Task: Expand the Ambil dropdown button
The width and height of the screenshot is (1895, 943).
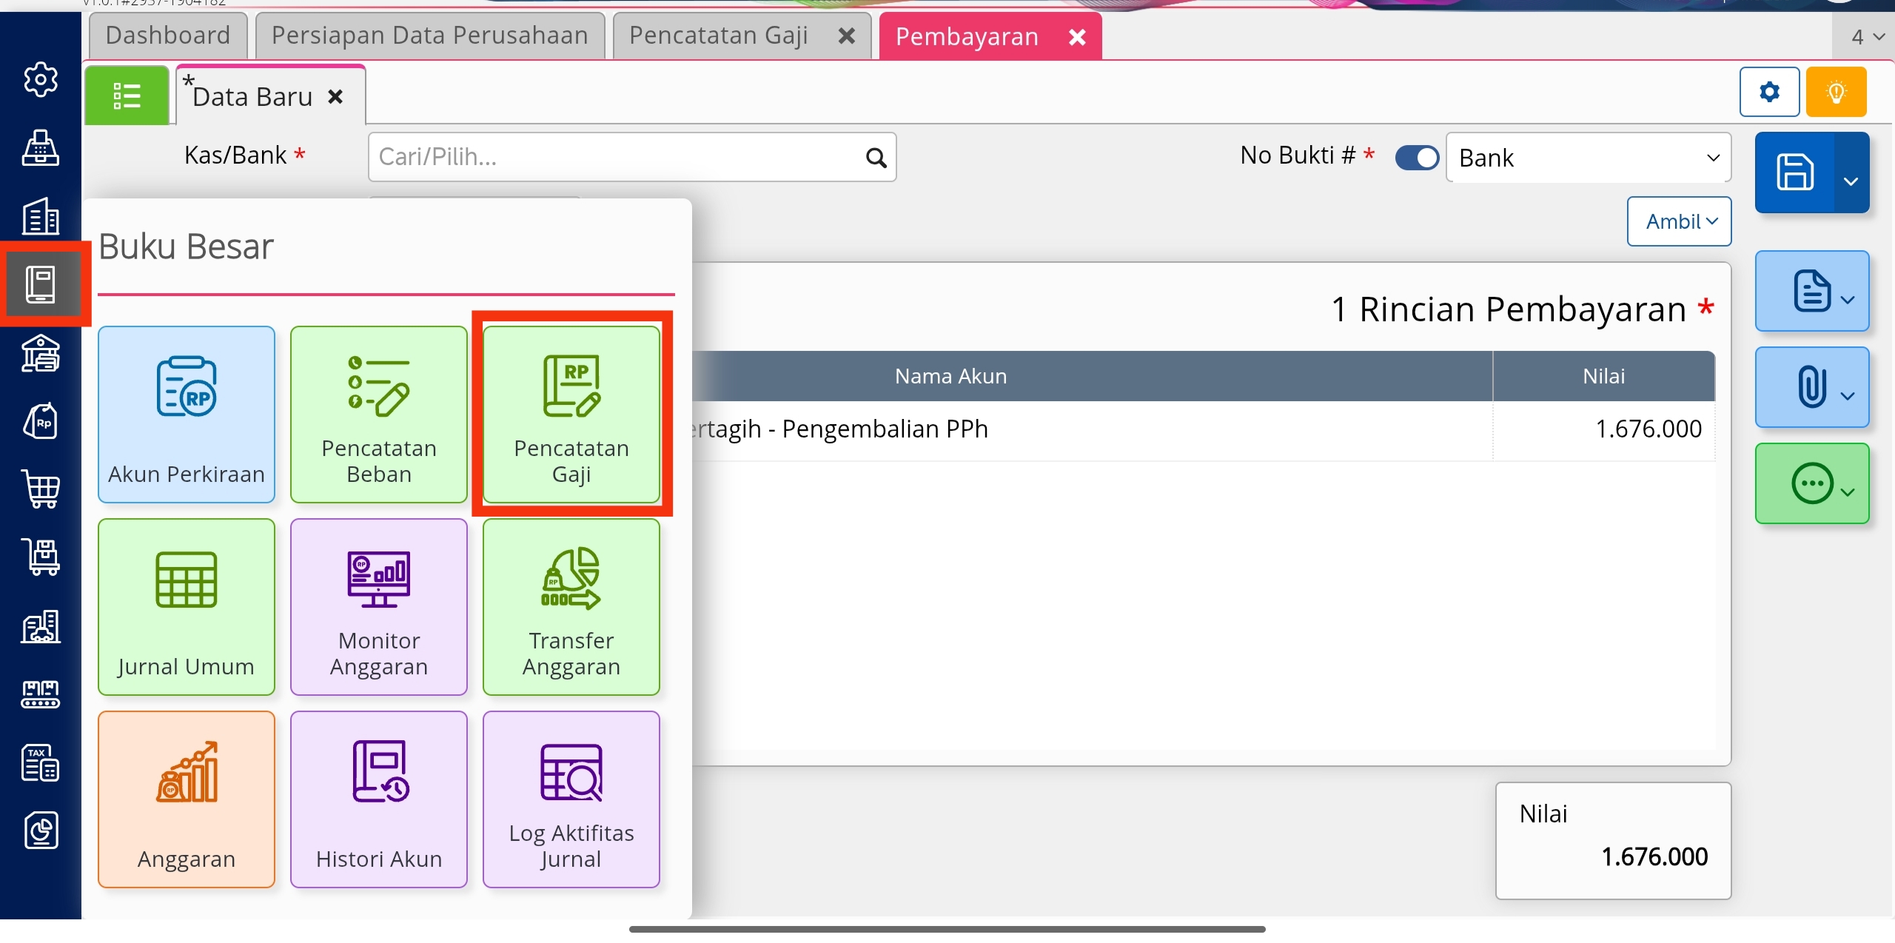Action: click(1679, 221)
